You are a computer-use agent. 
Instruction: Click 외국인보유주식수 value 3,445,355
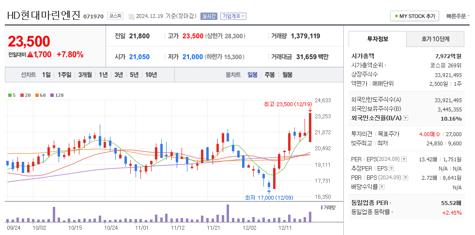point(449,110)
